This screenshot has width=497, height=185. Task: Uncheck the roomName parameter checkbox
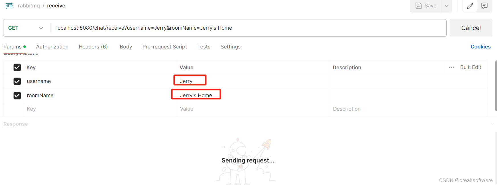pyautogui.click(x=17, y=95)
